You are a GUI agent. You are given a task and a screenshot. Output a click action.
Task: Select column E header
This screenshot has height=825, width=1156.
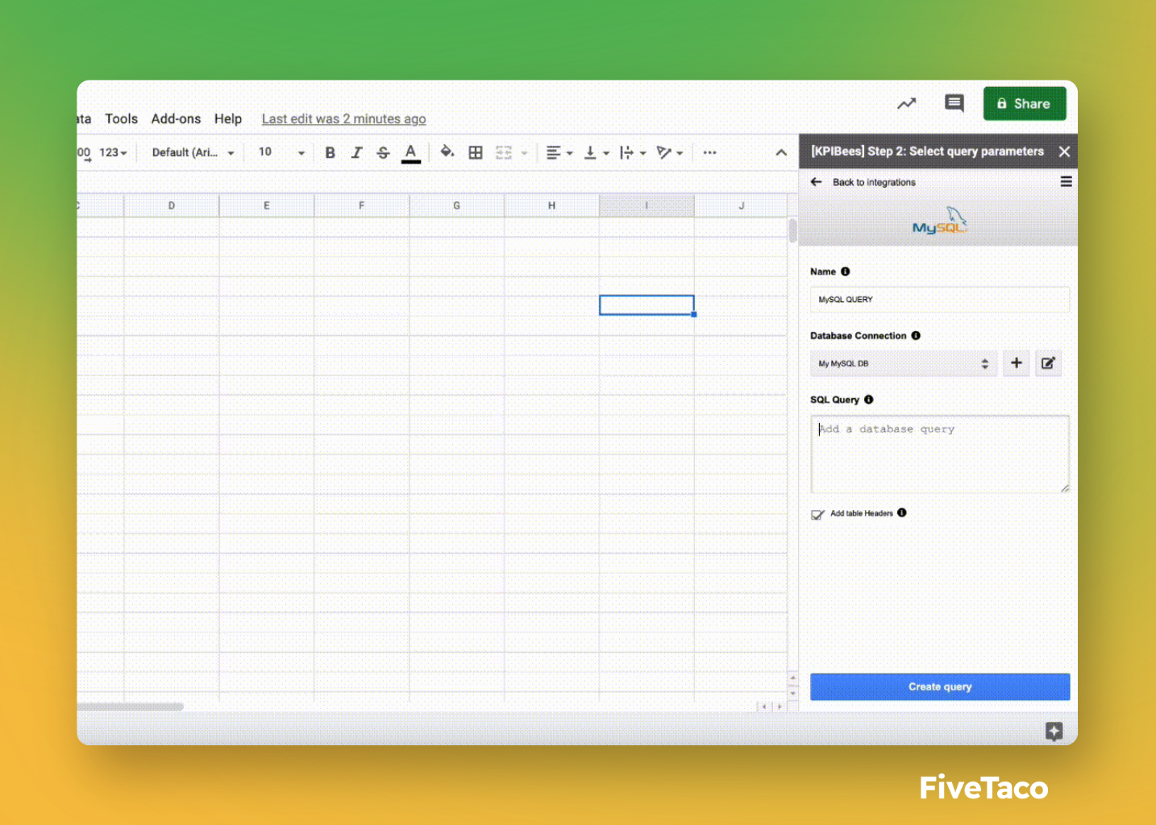(266, 205)
